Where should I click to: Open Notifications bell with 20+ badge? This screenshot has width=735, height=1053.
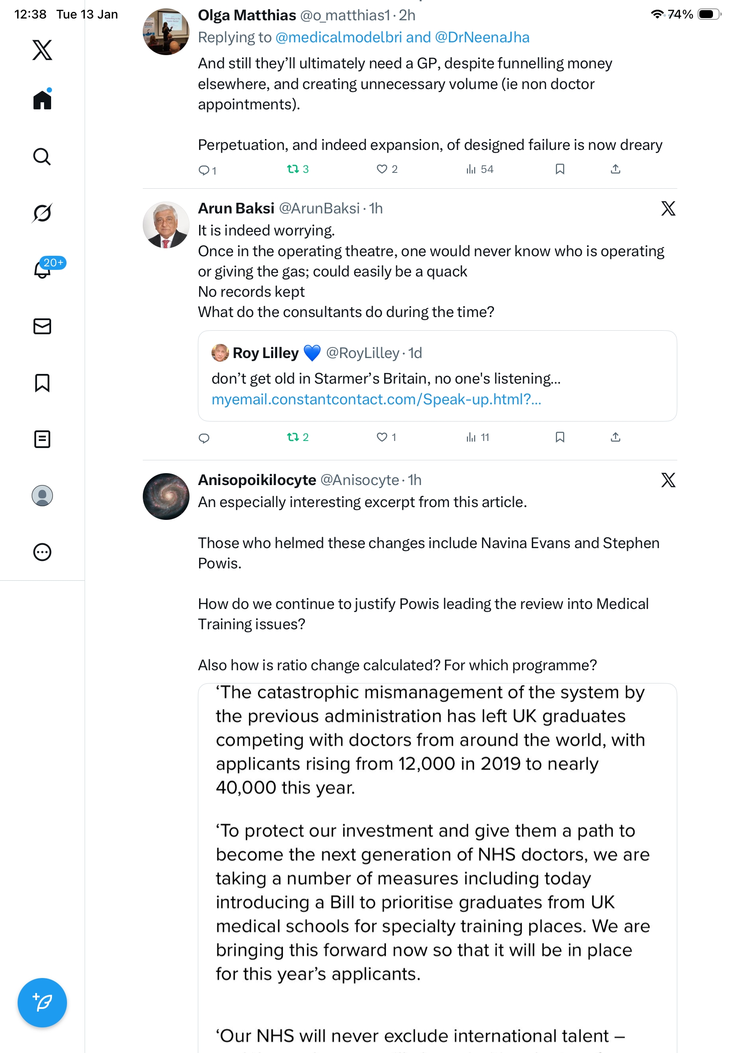coord(42,269)
